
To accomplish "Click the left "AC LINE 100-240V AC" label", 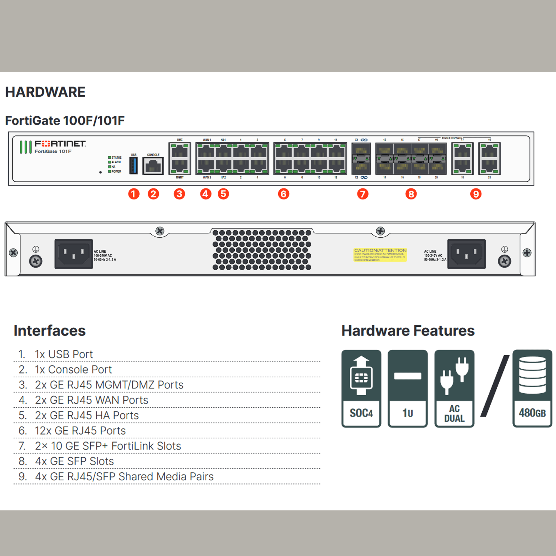I will click(x=105, y=255).
